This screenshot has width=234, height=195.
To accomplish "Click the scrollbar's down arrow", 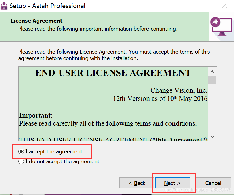I will 212,137.
